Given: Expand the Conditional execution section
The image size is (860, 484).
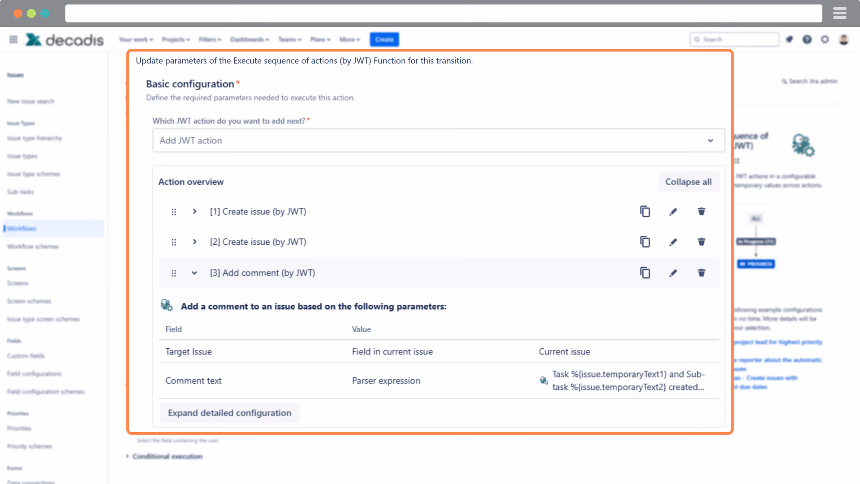Looking at the screenshot, I should pos(164,456).
